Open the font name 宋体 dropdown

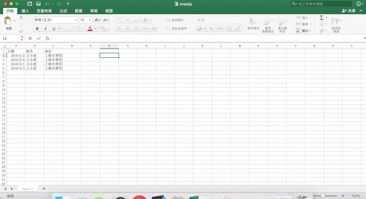(x=75, y=20)
